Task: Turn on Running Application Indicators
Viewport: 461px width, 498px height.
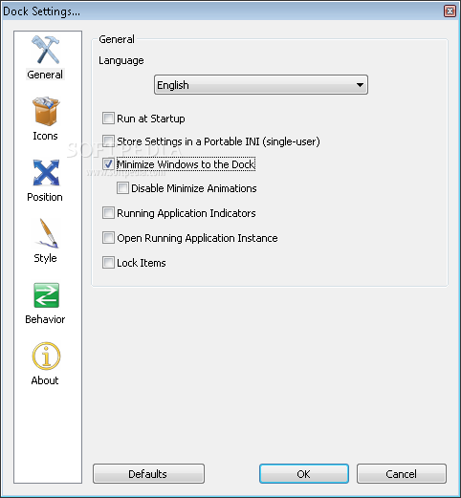Action: [x=108, y=213]
